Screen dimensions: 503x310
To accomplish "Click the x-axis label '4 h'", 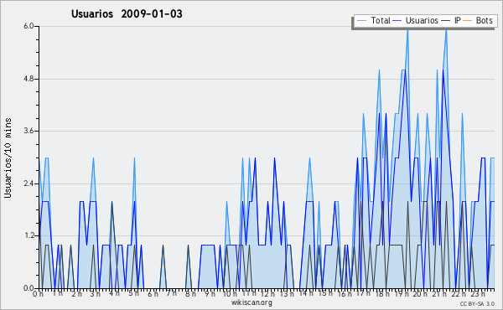I will pyautogui.click(x=114, y=293).
